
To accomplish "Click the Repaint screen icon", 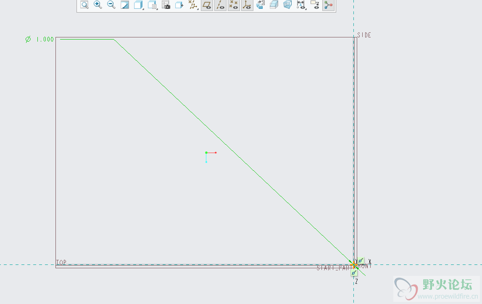I will 124,5.
